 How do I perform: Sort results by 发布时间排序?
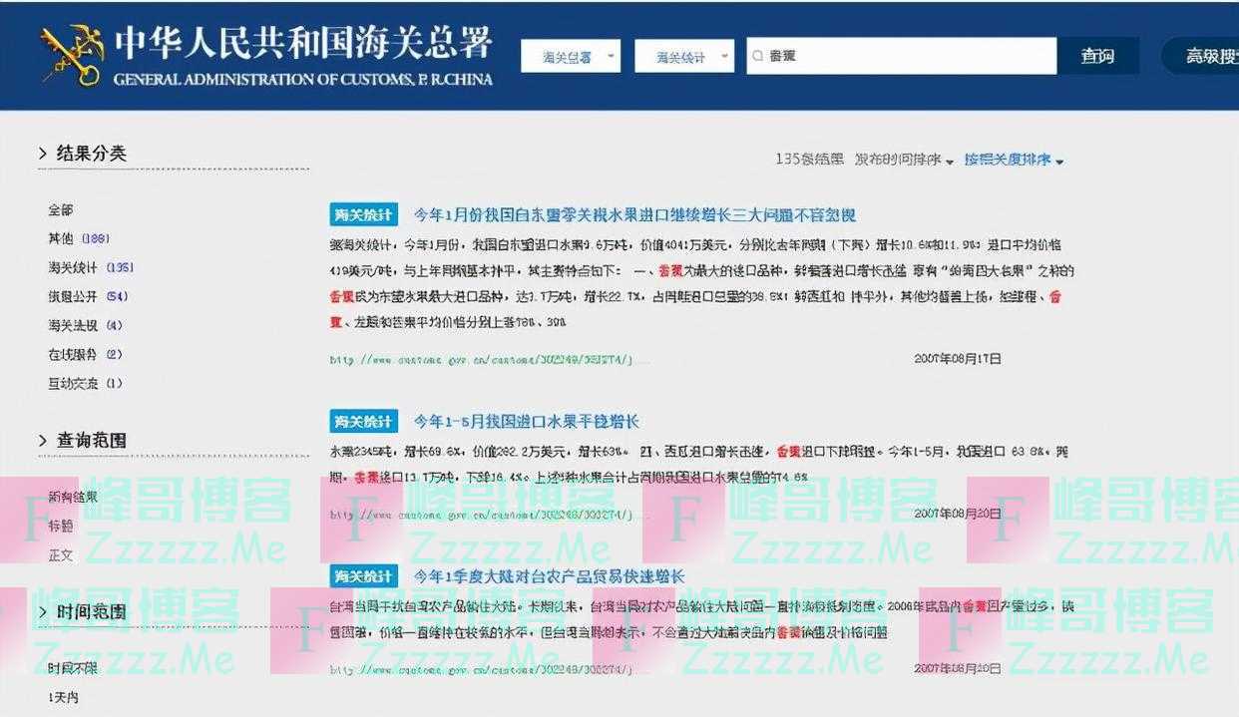(903, 160)
